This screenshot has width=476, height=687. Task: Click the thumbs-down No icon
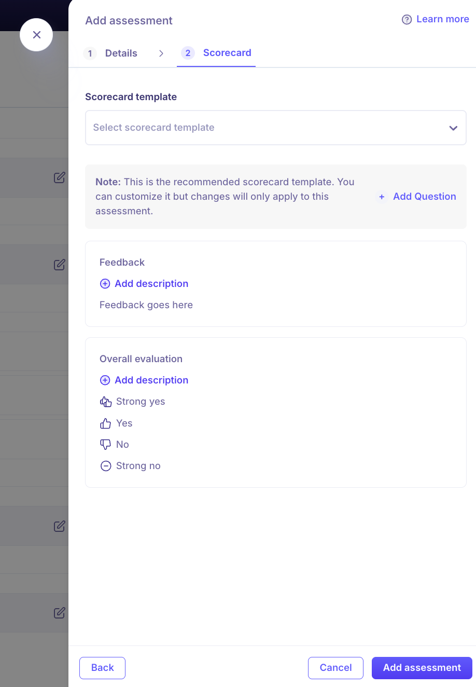point(106,445)
